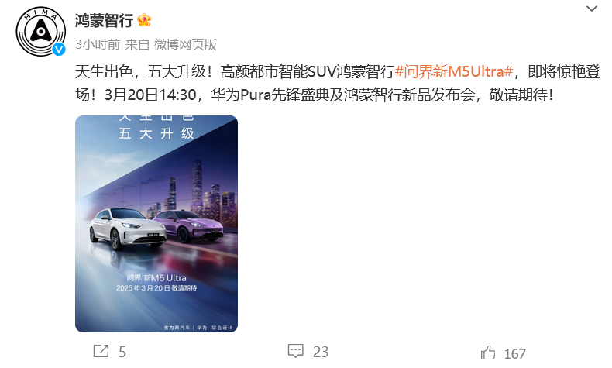Enlarge the M5 Ultra poster thumbnail
This screenshot has height=368, width=612.
(x=156, y=224)
